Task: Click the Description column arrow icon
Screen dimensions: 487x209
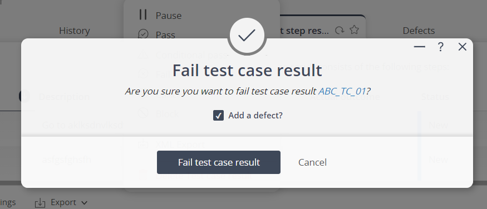Action: pyautogui.click(x=24, y=96)
